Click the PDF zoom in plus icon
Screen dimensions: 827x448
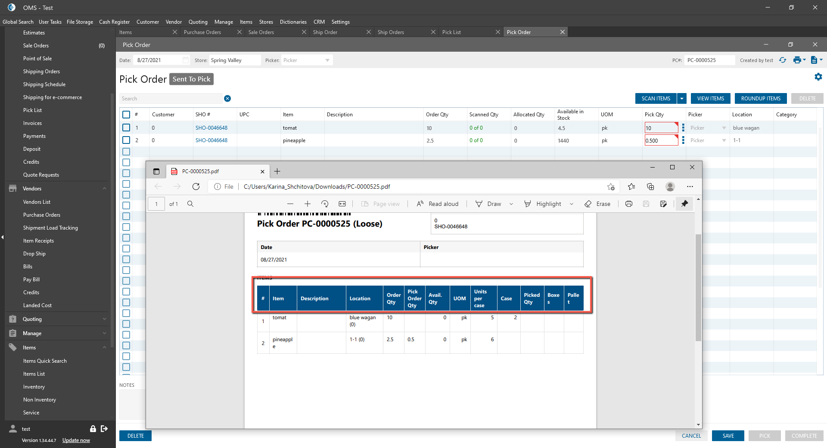(x=307, y=204)
